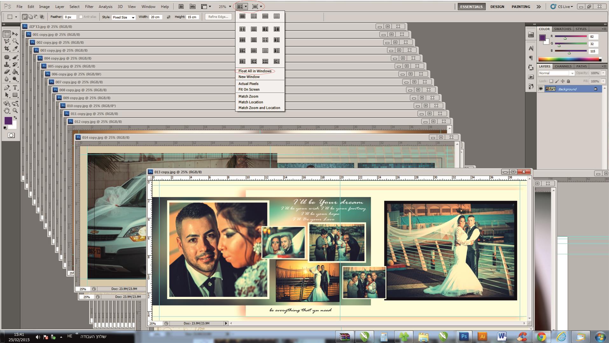
Task: Open the Character panel icon
Action: click(531, 49)
